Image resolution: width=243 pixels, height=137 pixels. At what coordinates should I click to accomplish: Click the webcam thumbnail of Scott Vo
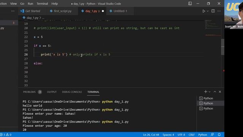pyautogui.click(x=234, y=14)
